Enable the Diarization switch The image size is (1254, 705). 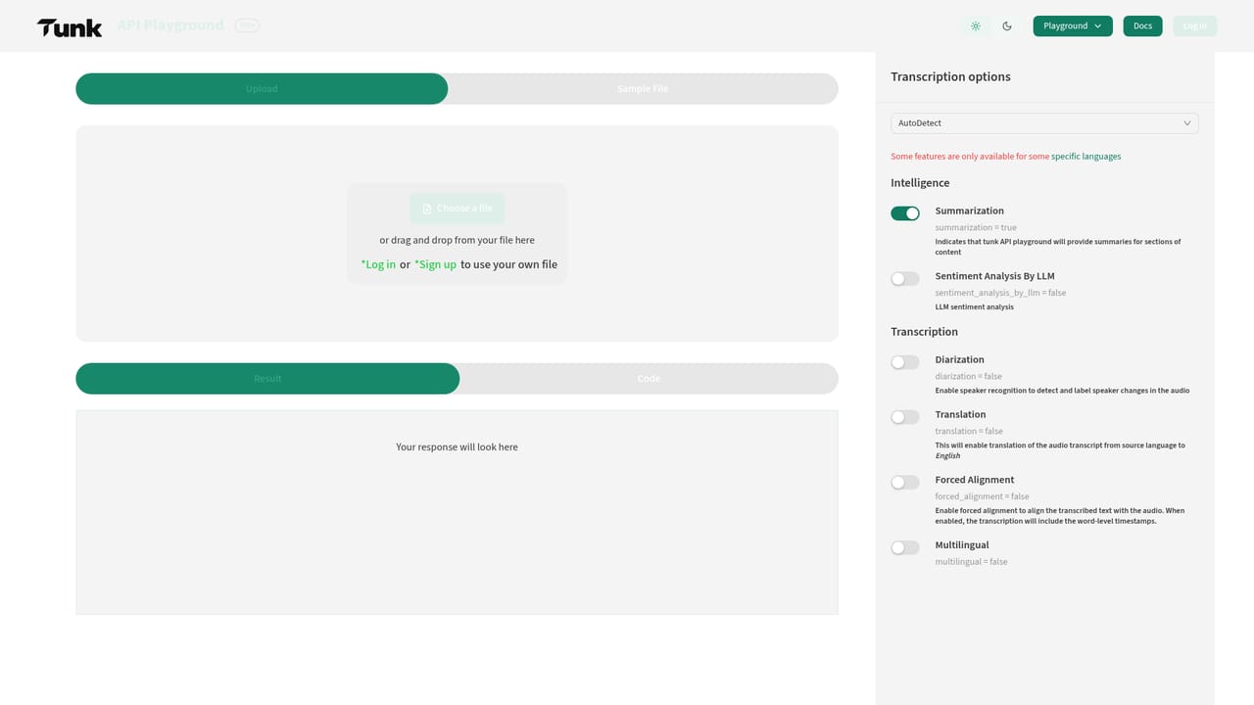point(905,362)
